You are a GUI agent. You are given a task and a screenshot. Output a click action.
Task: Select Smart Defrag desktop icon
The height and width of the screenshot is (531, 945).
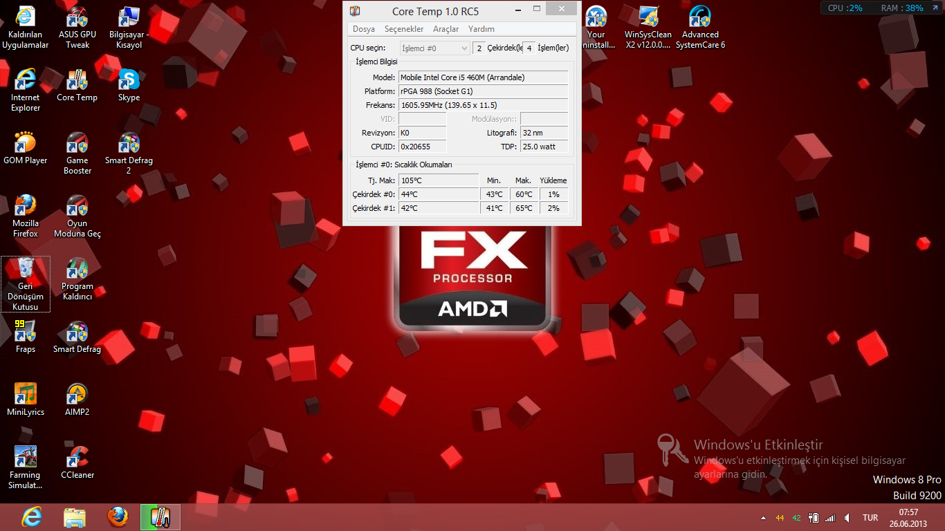tap(77, 337)
